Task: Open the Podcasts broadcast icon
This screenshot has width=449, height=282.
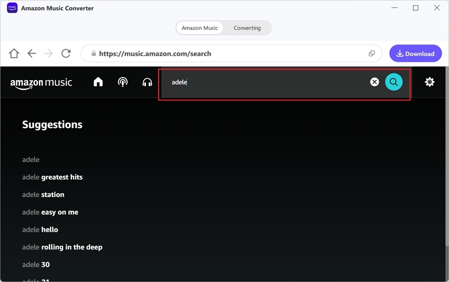Action: [122, 82]
